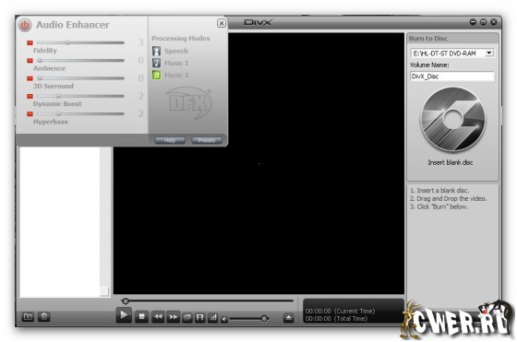Screen dimensions: 517x342
Task: Click the Music 2 mode label
Action: tap(176, 75)
